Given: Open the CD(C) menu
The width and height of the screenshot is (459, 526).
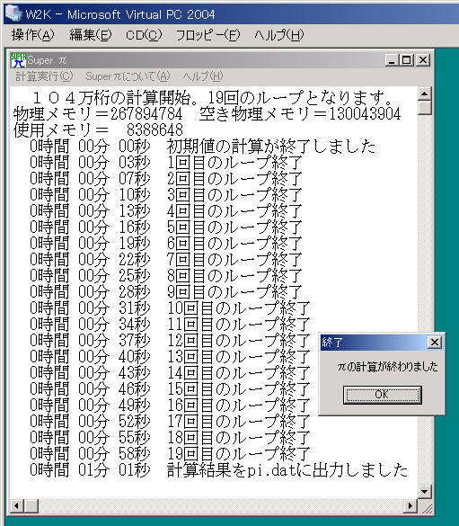Looking at the screenshot, I should (144, 35).
